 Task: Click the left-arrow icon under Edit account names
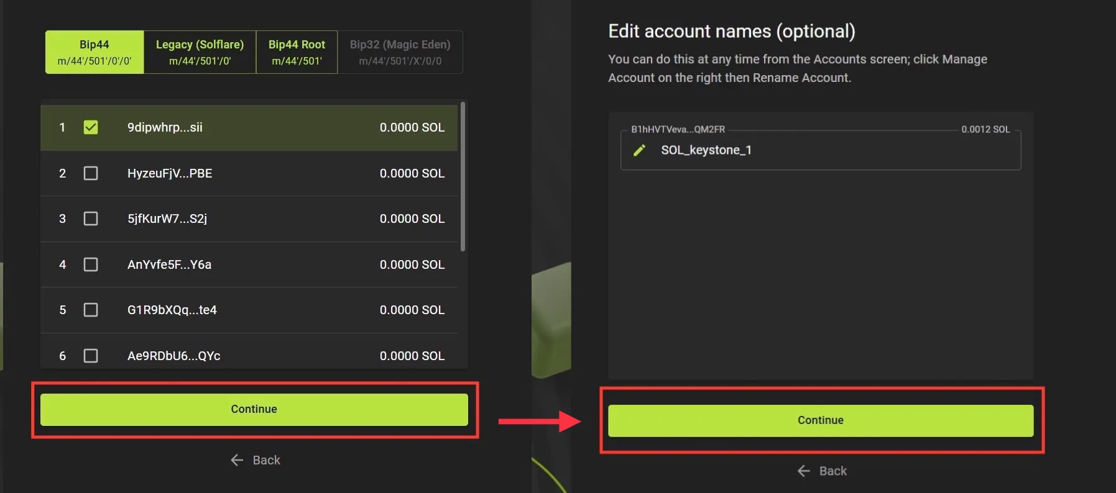[x=804, y=471]
